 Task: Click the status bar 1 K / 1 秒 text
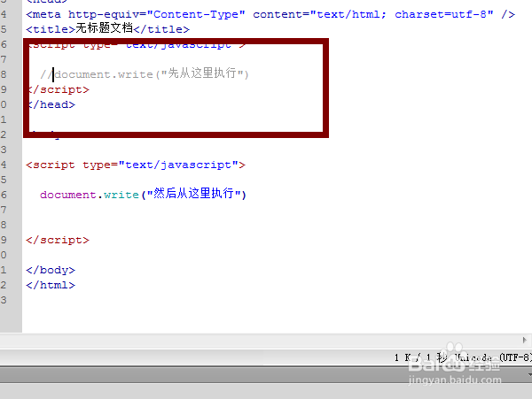pos(420,357)
